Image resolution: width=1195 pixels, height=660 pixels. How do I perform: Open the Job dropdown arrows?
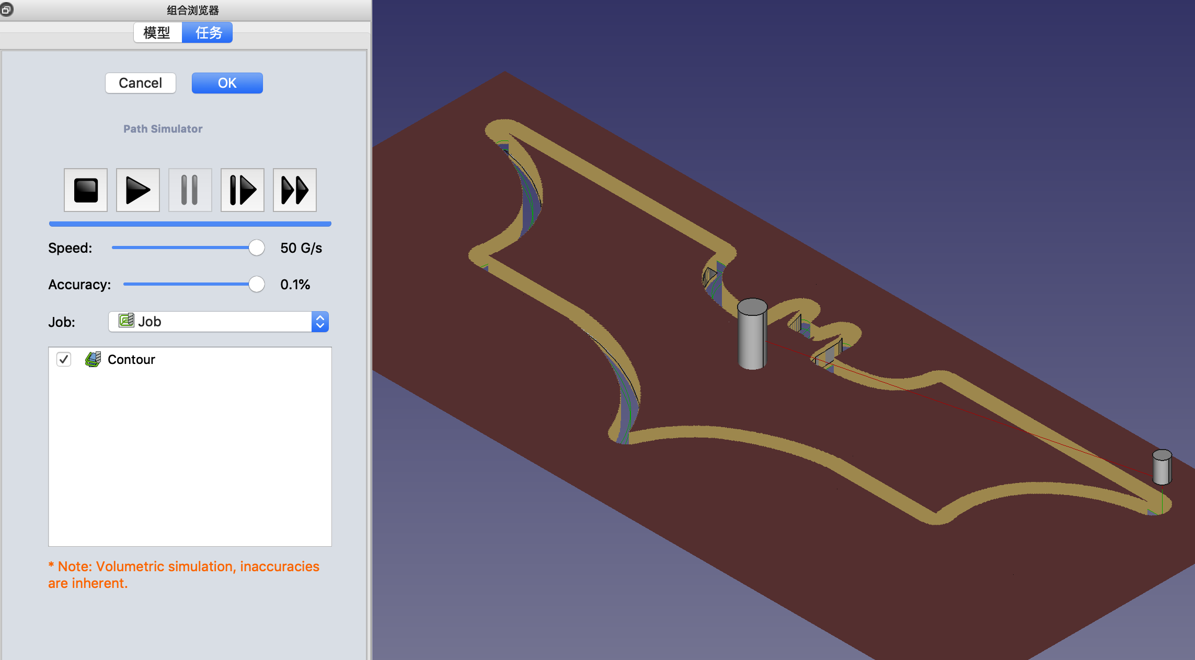(320, 322)
